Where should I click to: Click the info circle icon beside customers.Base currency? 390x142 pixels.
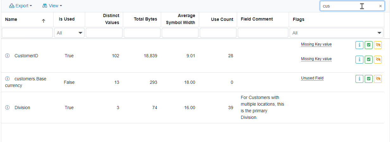[7, 79]
